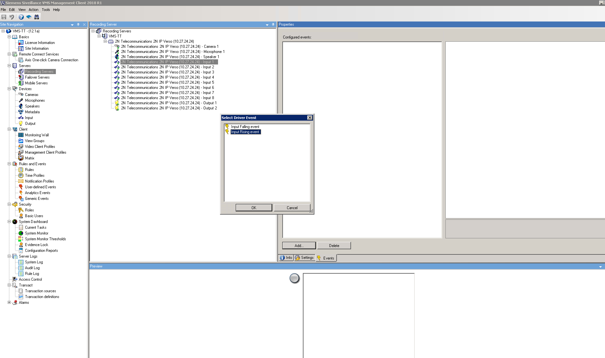Click the Site Information icon
The image size is (605, 358).
click(x=21, y=48)
